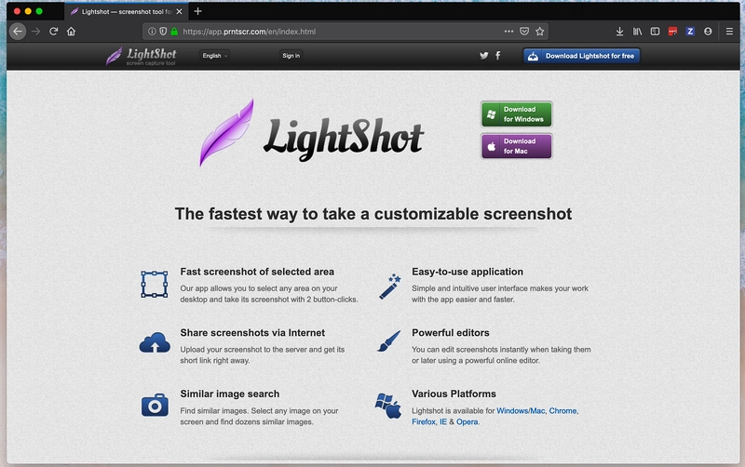Image resolution: width=745 pixels, height=467 pixels.
Task: Click heading Share screenshots via Internet
Action: pos(252,333)
